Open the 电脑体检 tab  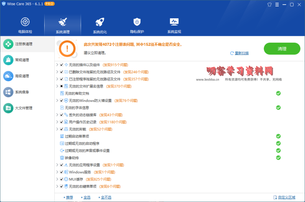point(25,25)
